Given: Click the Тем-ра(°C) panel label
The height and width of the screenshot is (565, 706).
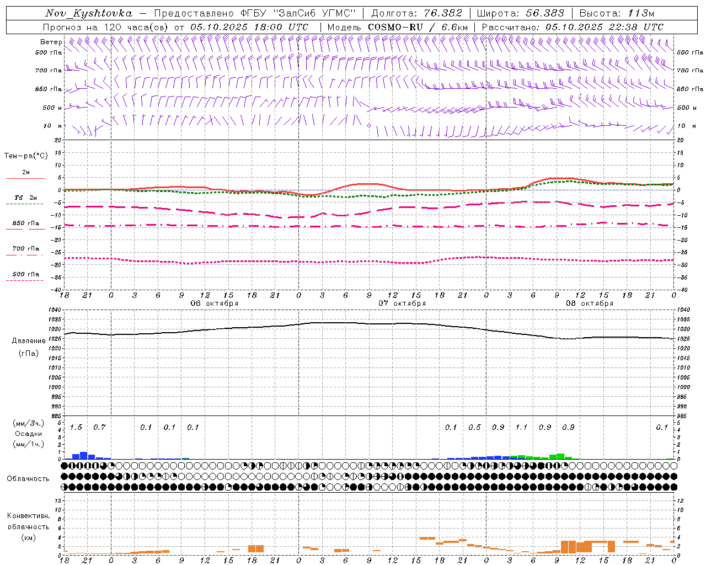Looking at the screenshot, I should click(26, 156).
